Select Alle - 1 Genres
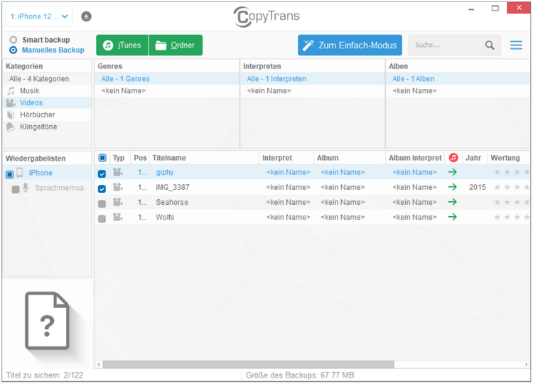 pos(167,78)
